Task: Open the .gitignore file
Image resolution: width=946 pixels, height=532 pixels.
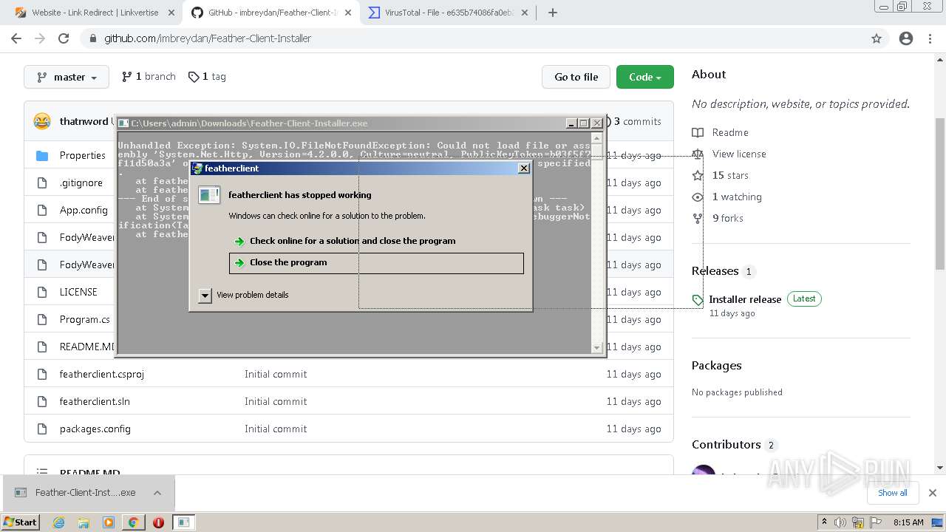Action: pos(81,183)
